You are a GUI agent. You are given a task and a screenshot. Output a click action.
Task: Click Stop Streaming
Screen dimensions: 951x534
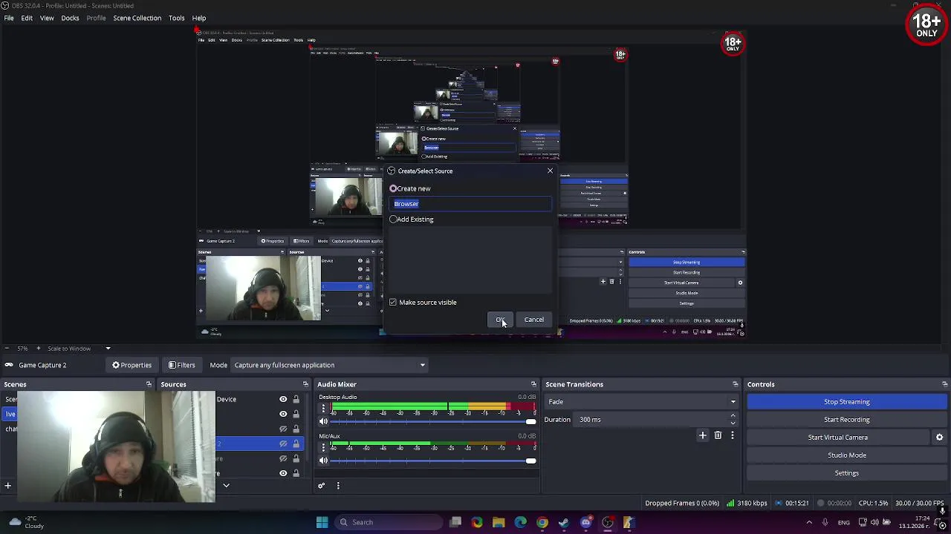point(846,402)
